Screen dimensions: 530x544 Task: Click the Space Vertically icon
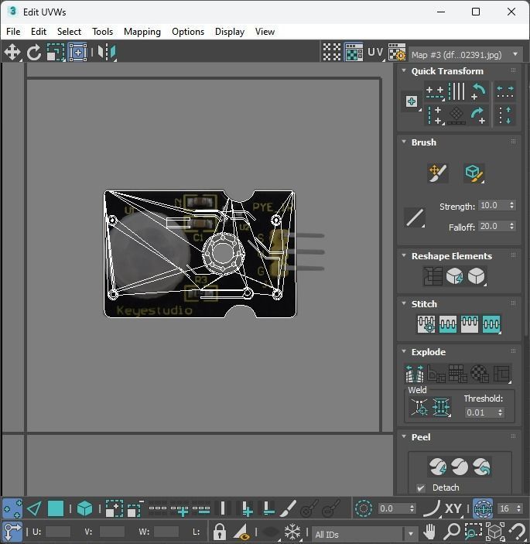(505, 115)
